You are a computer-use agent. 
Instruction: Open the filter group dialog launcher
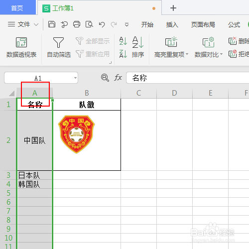point(111,62)
